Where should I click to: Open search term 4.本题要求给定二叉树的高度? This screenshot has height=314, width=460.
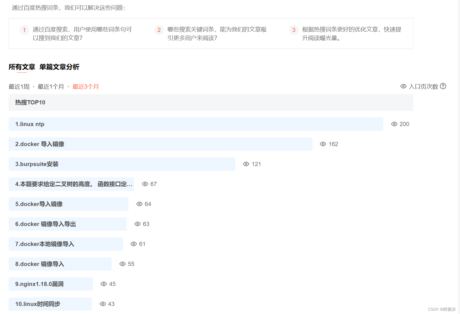pos(71,184)
